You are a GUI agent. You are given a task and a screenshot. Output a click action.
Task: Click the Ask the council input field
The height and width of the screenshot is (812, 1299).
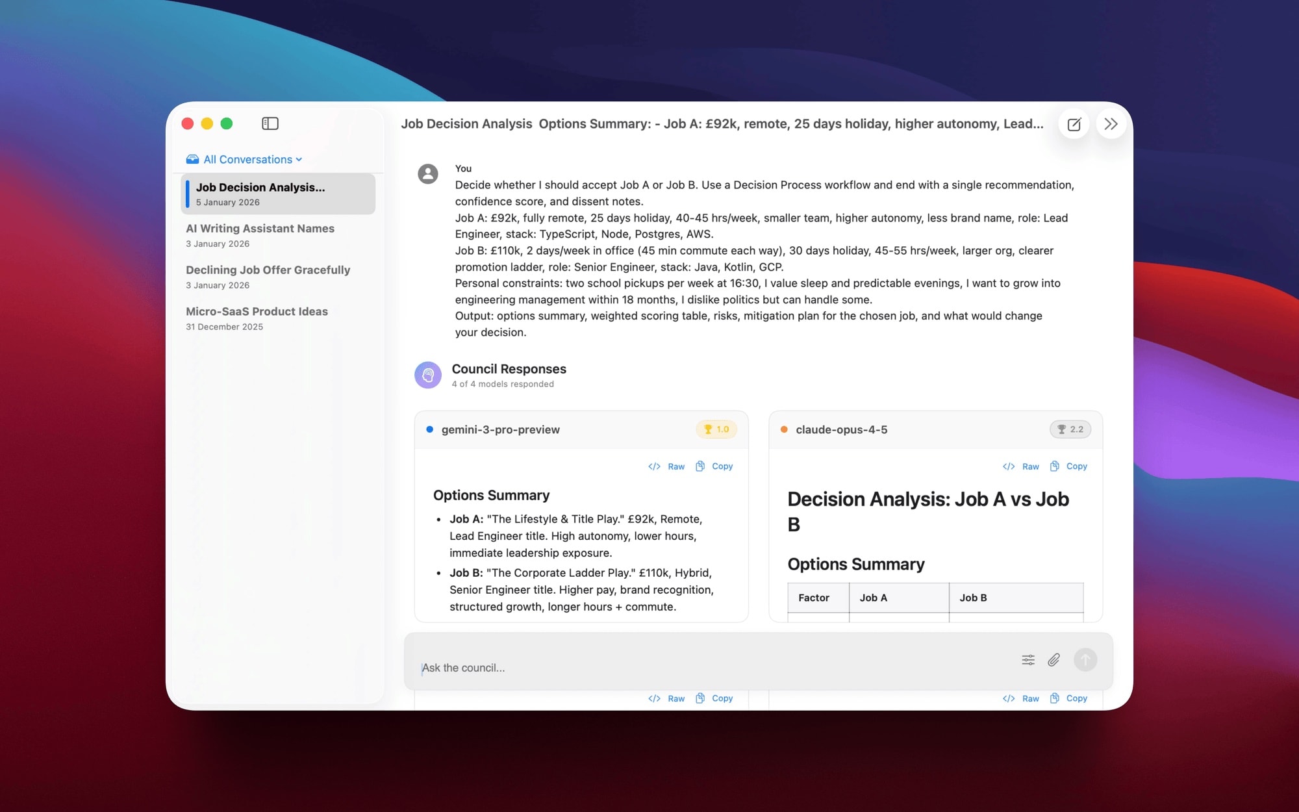pyautogui.click(x=649, y=667)
